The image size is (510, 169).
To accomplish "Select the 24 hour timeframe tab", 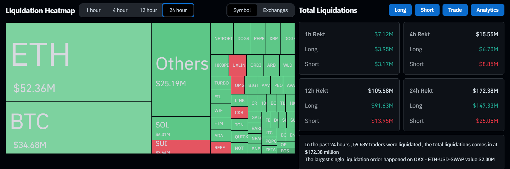I will point(178,10).
